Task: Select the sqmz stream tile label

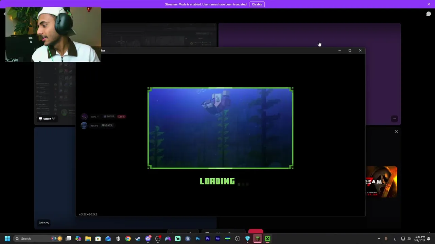Action: click(47, 119)
